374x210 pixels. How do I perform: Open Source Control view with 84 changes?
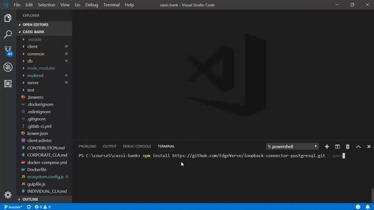(x=8, y=51)
